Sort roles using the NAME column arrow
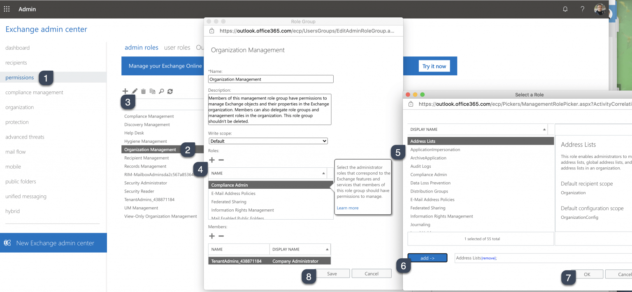The height and width of the screenshot is (292, 632). pos(323,173)
